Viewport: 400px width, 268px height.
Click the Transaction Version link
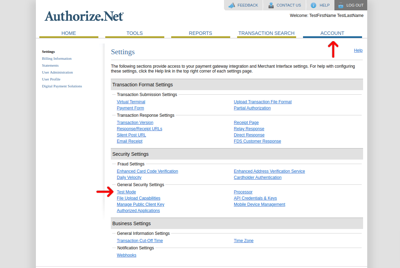(x=135, y=123)
